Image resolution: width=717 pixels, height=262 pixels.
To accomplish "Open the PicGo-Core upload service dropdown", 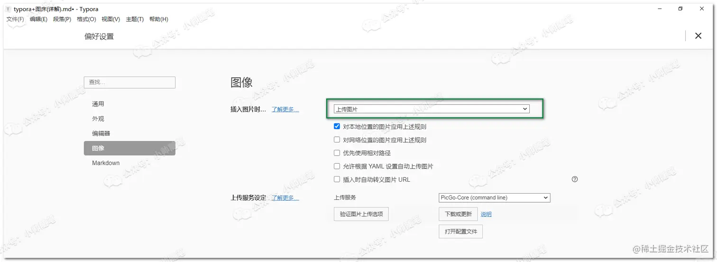I will 495,197.
